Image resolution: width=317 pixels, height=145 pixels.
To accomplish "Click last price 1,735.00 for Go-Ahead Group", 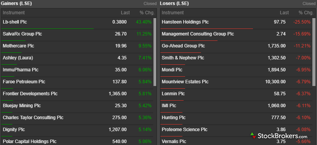I will click(277, 46).
